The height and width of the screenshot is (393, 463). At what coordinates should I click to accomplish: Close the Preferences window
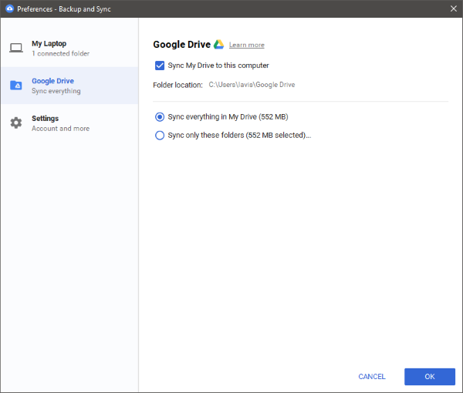453,8
